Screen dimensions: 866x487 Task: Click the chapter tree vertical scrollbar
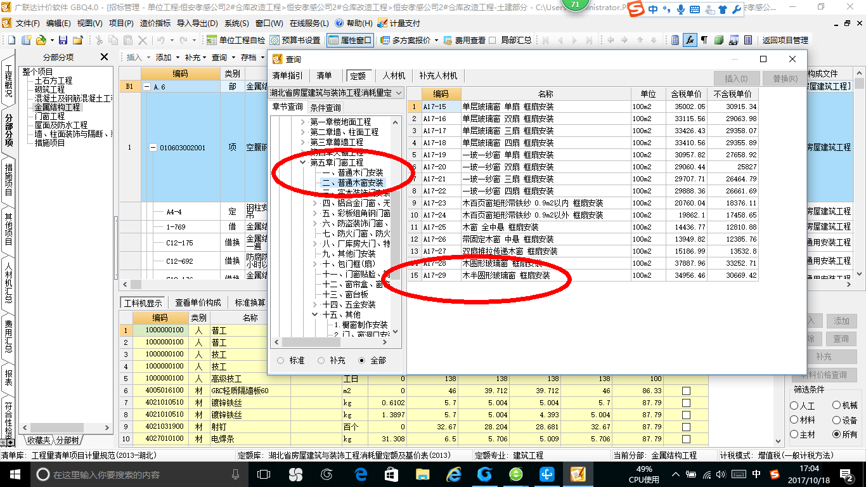pyautogui.click(x=396, y=226)
